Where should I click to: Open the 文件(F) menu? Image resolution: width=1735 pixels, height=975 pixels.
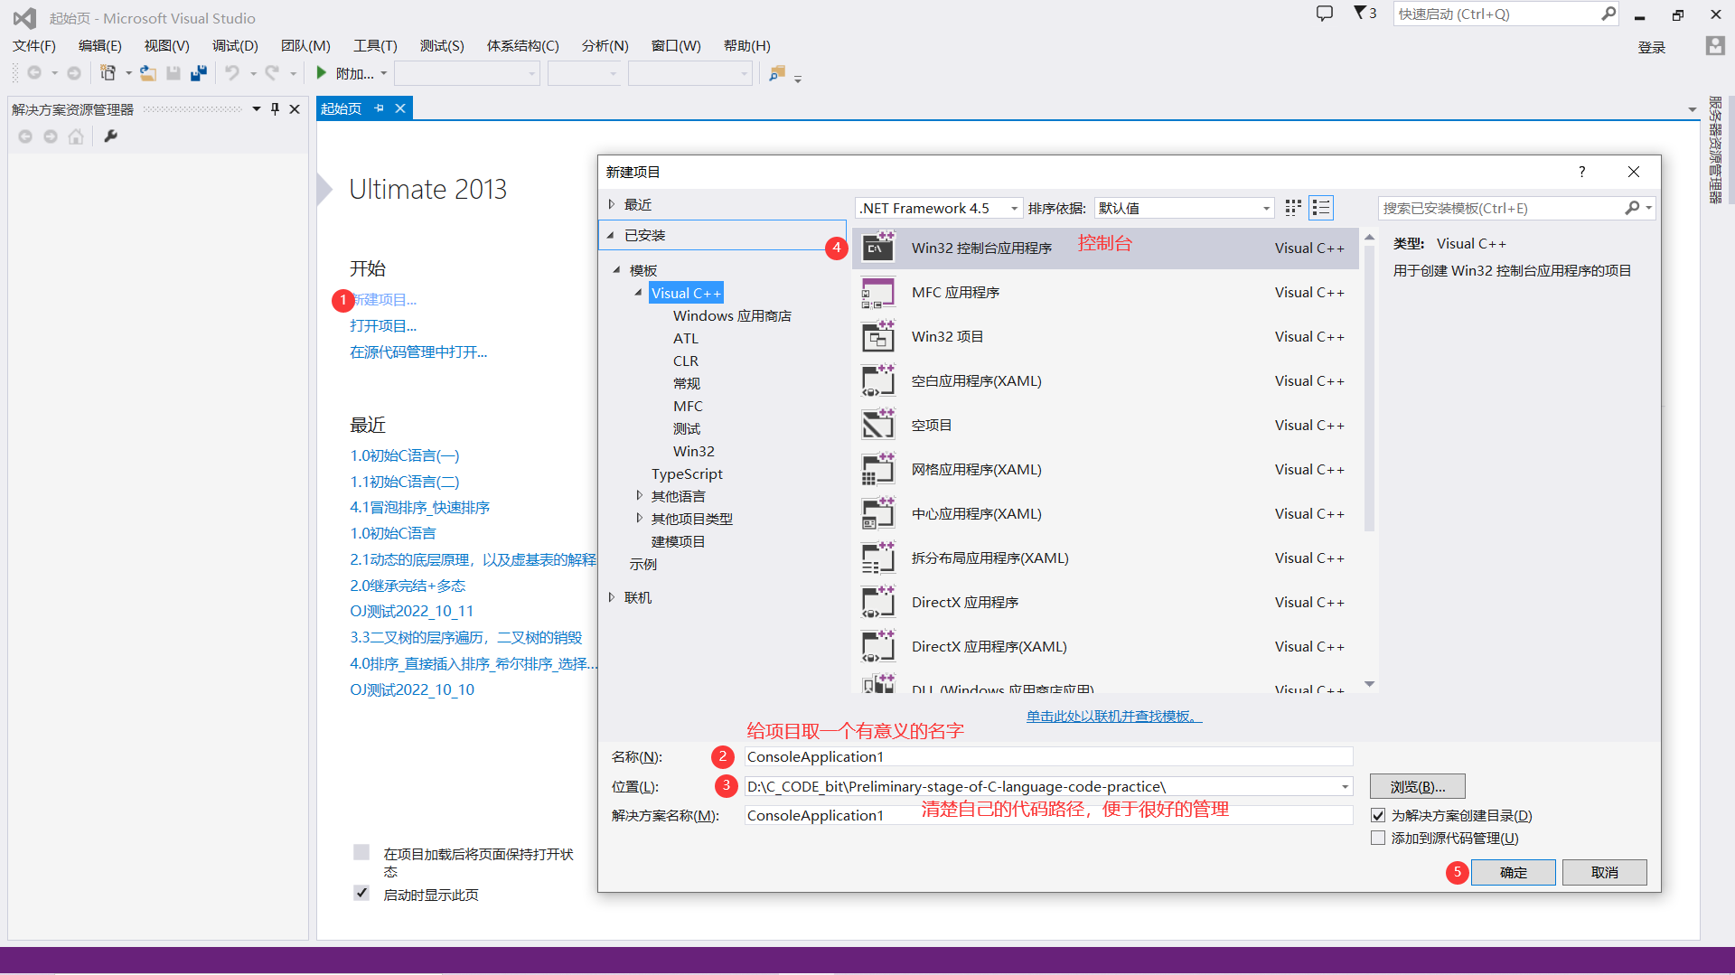34,46
